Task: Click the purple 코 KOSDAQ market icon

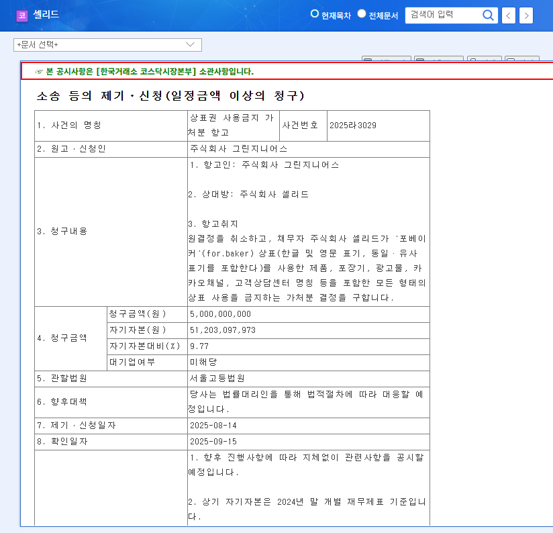Action: tap(22, 15)
